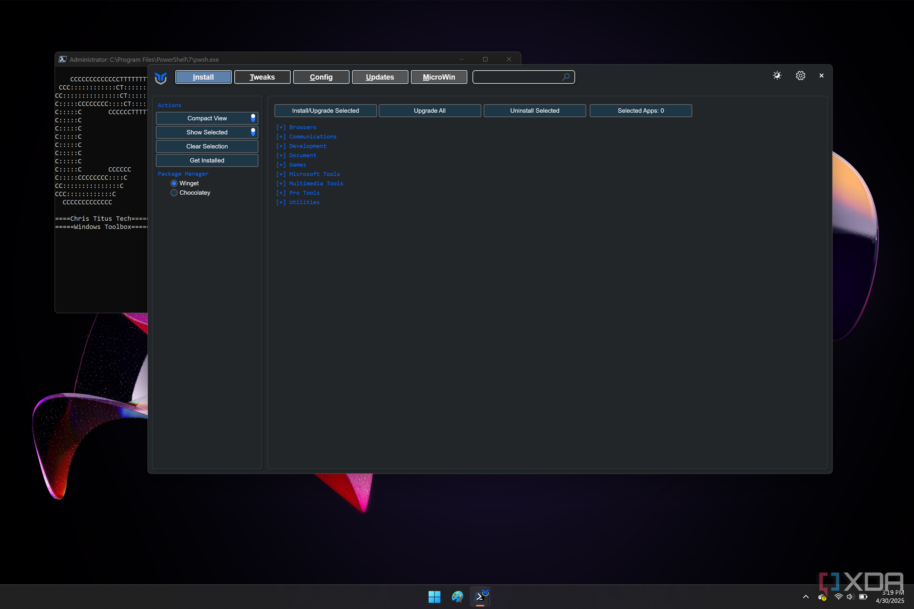Toggle the sun theme switch icon
The image size is (914, 609).
(777, 76)
